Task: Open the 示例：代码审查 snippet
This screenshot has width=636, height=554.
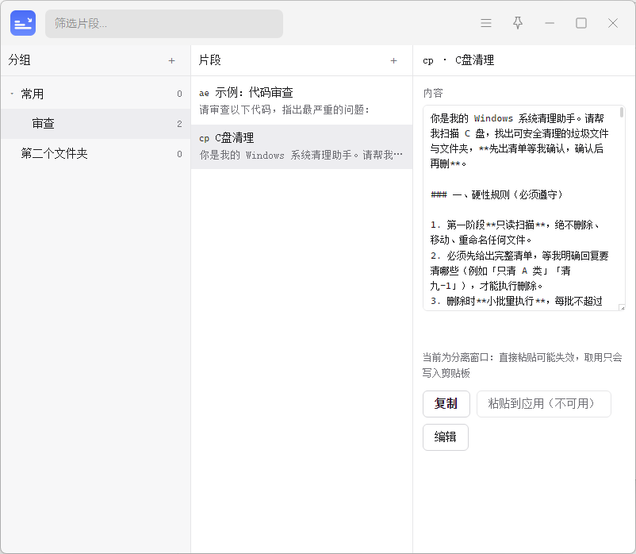Action: (302, 101)
